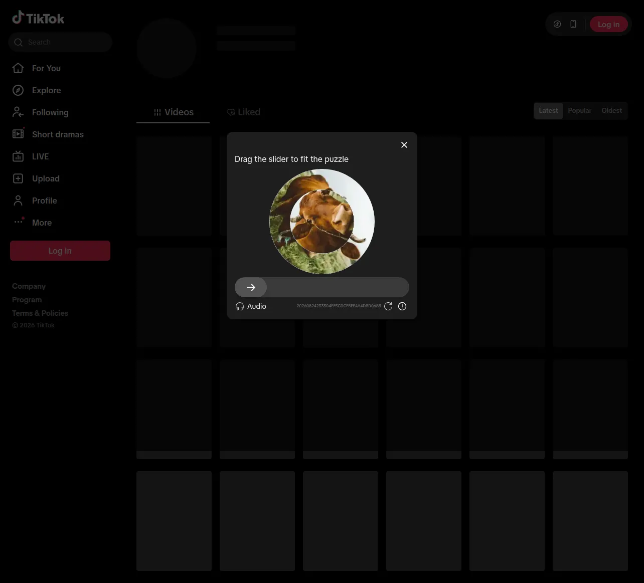Sort videos by Oldest

[611, 111]
